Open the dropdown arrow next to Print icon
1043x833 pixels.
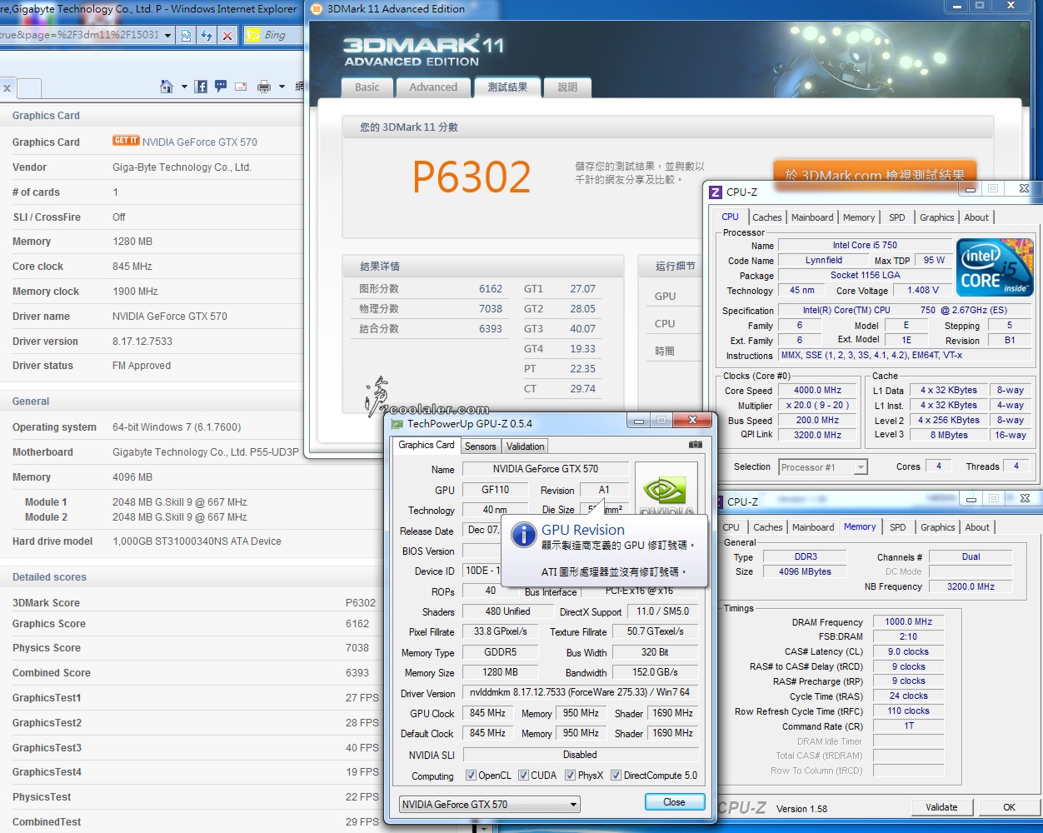(282, 87)
